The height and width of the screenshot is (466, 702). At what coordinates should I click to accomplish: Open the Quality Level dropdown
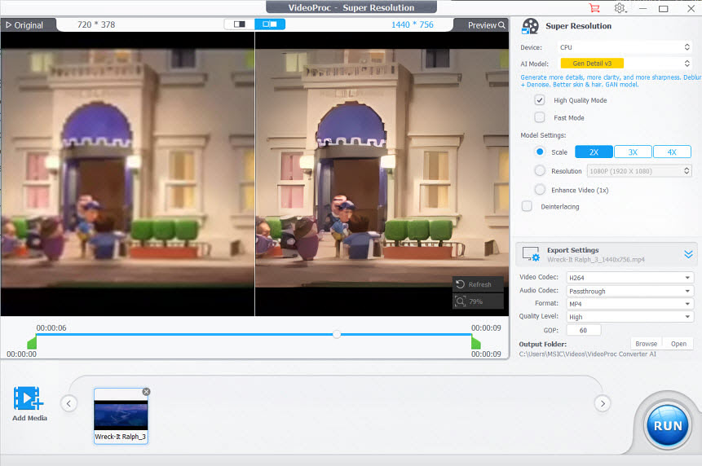click(x=630, y=317)
